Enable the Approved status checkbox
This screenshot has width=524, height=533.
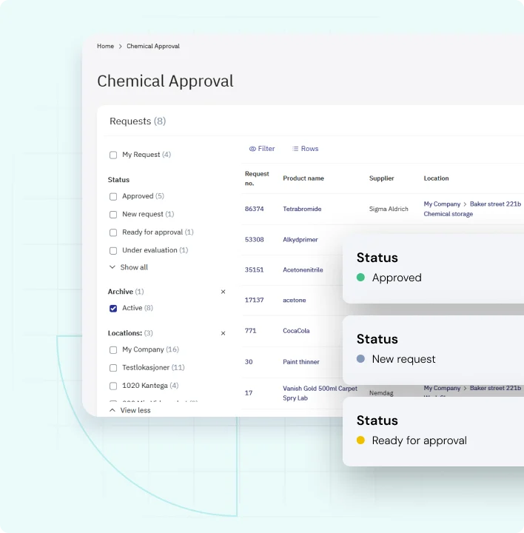click(x=113, y=196)
